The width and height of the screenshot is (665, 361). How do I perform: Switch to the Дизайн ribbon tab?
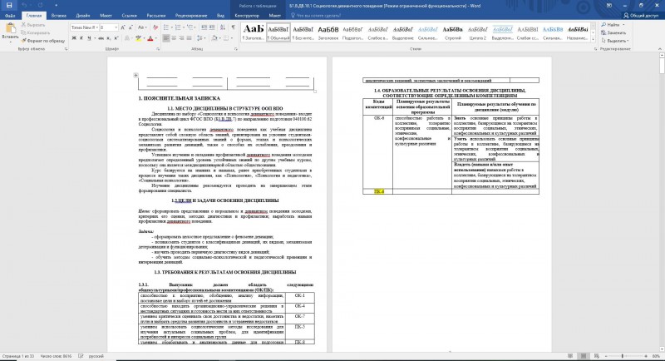click(x=82, y=16)
